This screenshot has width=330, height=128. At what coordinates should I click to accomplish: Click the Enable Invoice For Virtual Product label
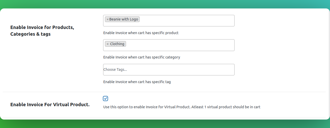[50, 104]
